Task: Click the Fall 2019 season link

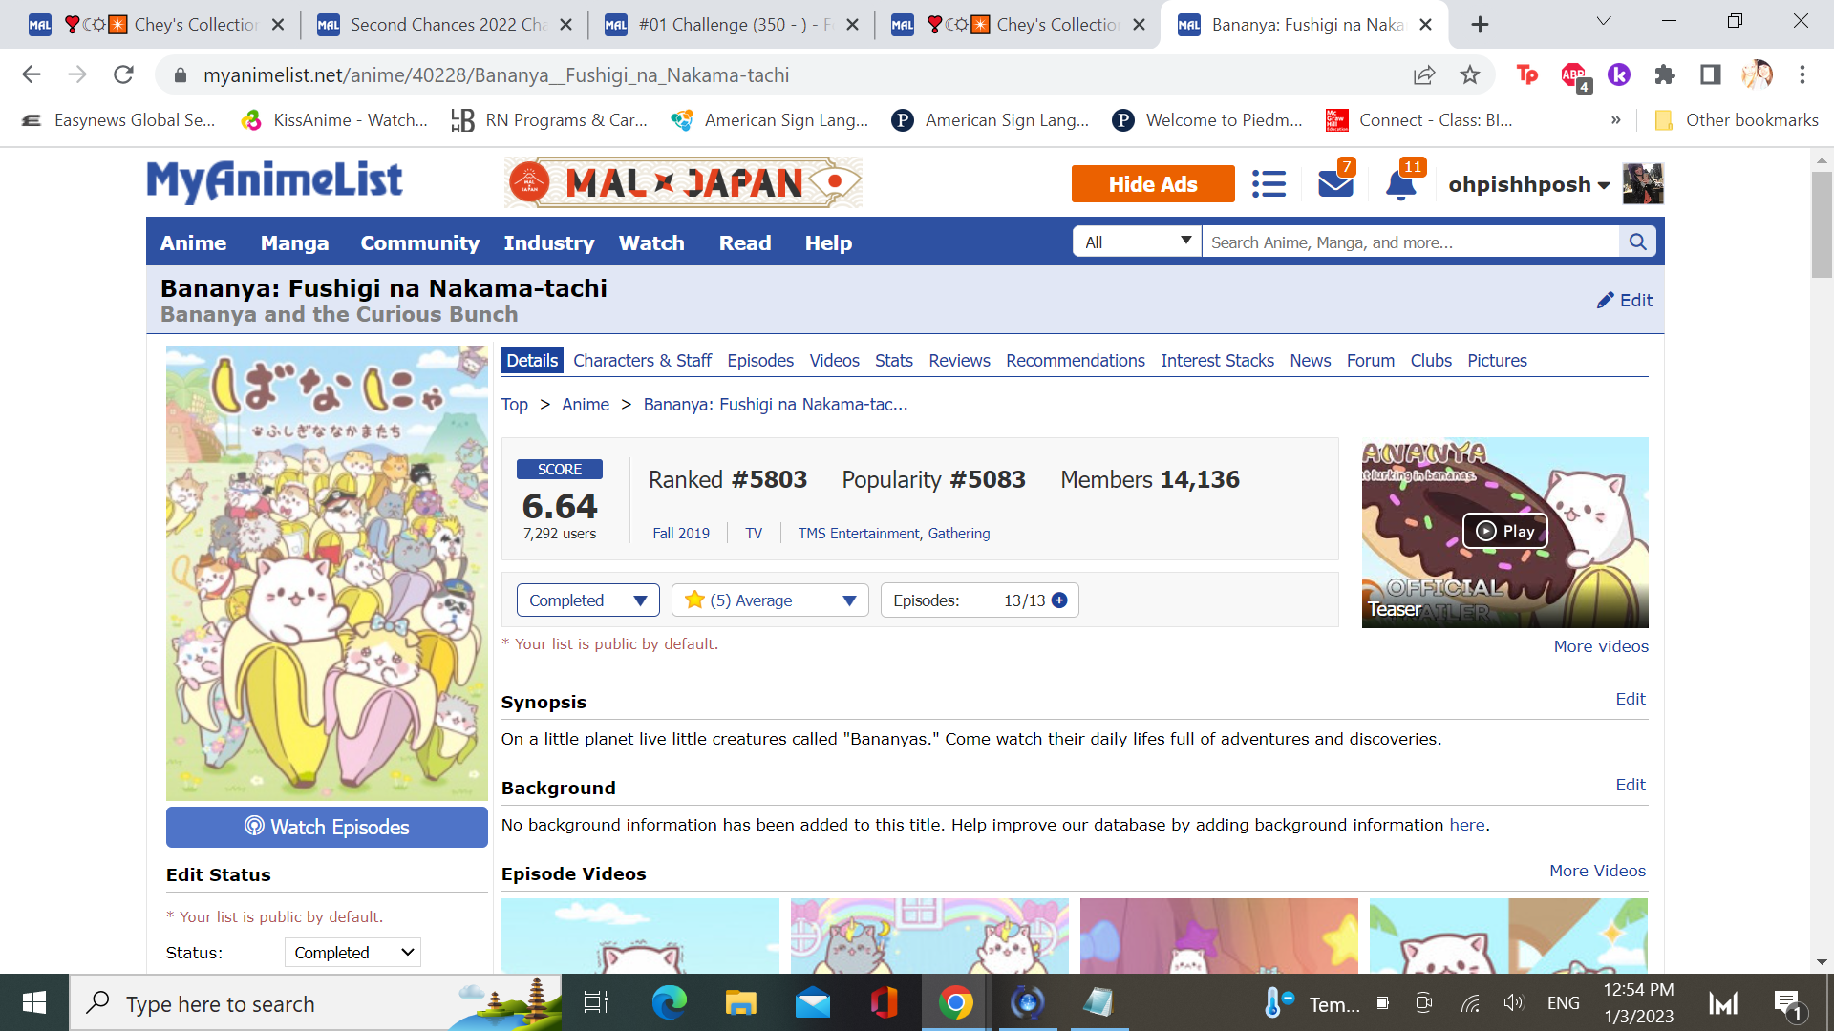Action: coord(681,533)
